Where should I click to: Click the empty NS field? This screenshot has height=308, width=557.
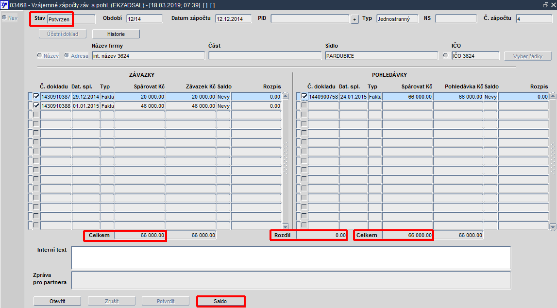[x=456, y=19]
